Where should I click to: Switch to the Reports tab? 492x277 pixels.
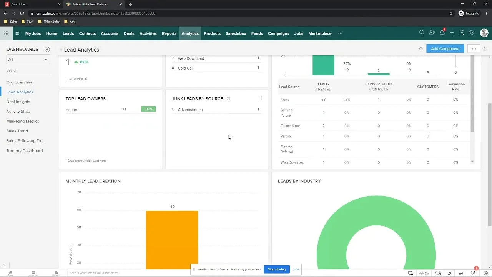[169, 33]
